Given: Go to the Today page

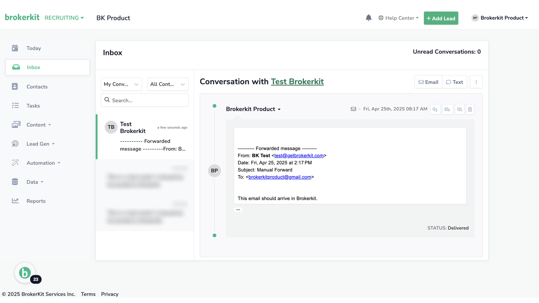Looking at the screenshot, I should point(34,48).
